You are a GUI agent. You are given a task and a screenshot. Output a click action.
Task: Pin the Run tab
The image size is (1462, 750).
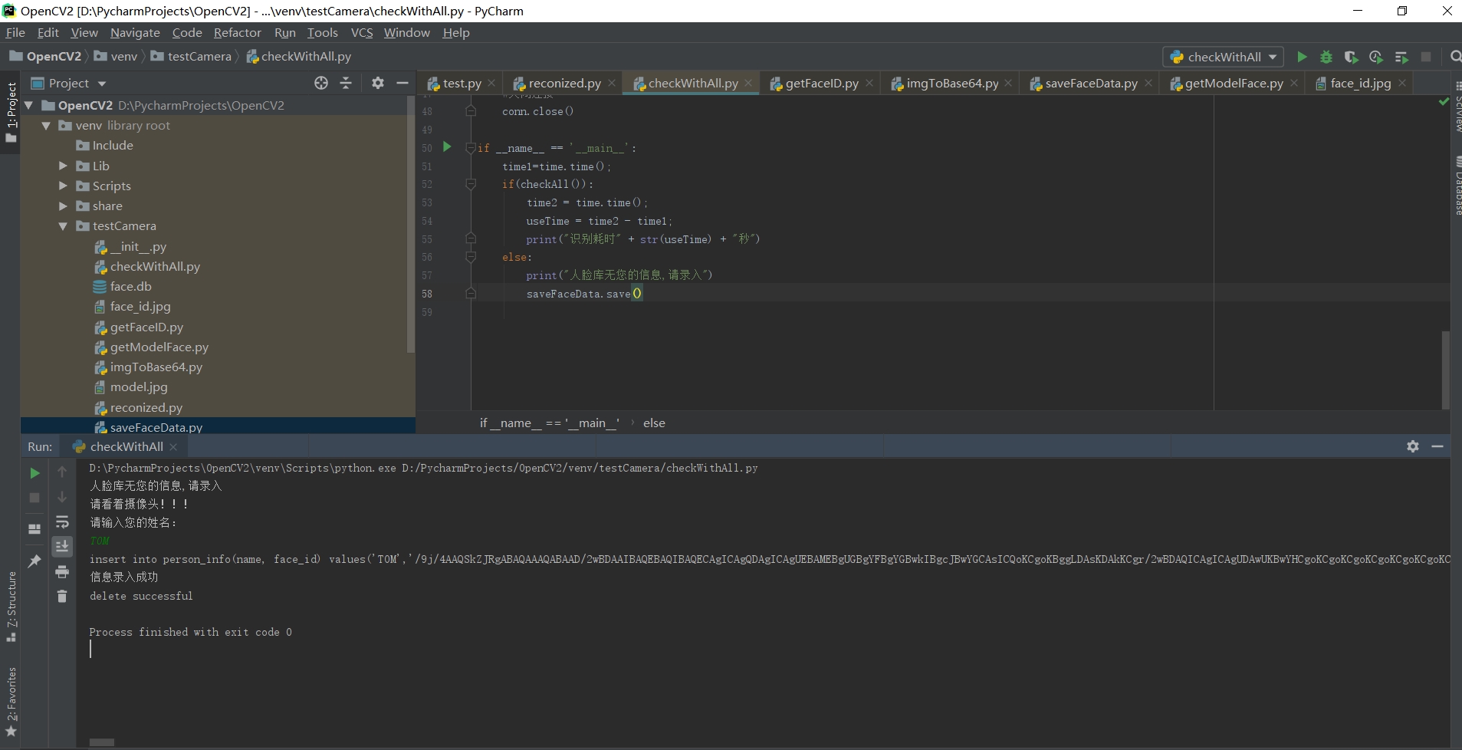[x=34, y=561]
